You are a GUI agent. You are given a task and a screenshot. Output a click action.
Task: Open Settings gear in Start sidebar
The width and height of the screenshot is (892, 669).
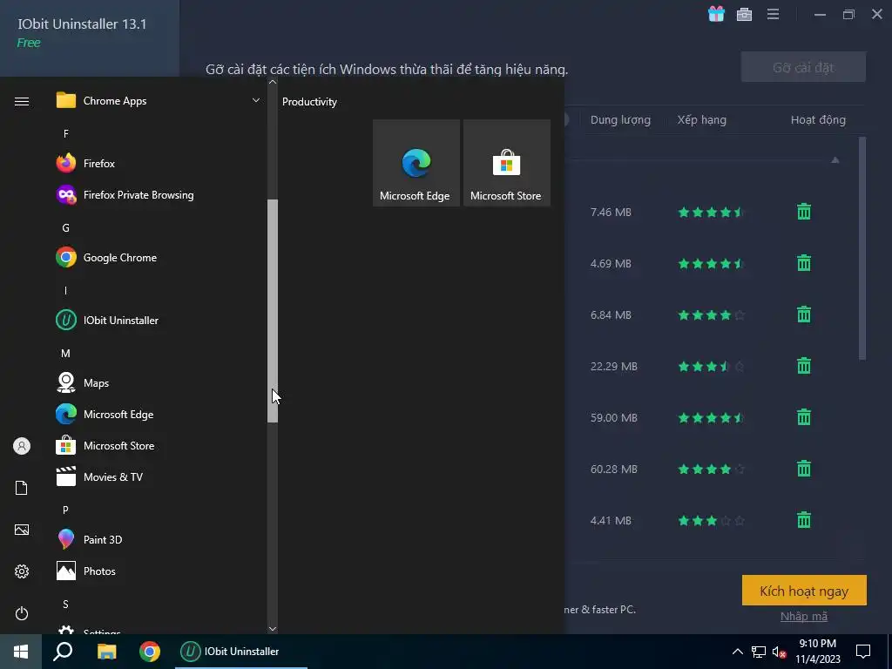[22, 571]
